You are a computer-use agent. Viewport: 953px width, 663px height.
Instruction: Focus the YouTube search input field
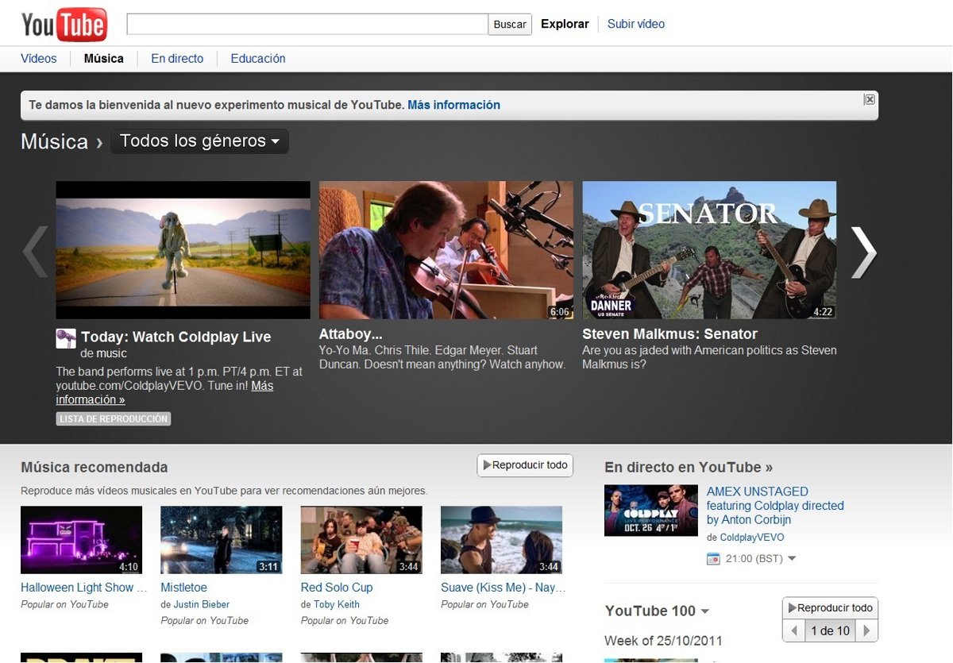[x=307, y=24]
